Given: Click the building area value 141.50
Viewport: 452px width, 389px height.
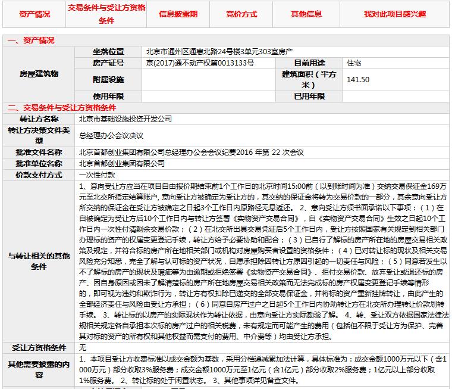Looking at the screenshot, I should pyautogui.click(x=358, y=80).
